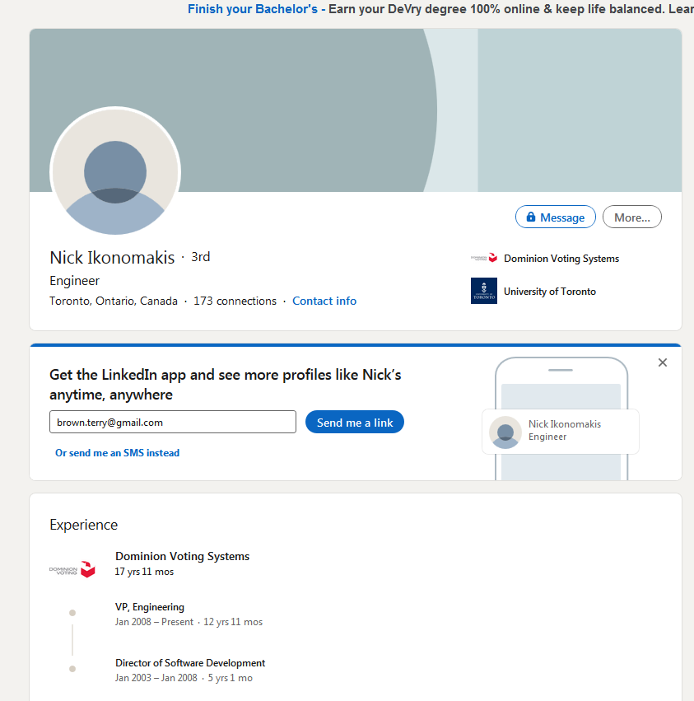Screen dimensions: 694x701
Task: Click the name Nick Ikonomakis in the profile header
Action: pos(112,258)
